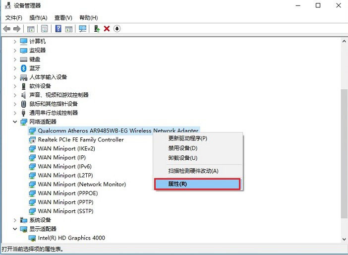Select the 网络适配器 category icon

[x=23, y=122]
